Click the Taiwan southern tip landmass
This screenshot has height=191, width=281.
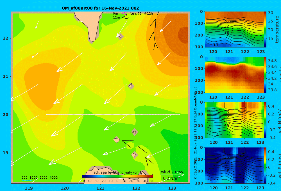pyautogui.click(x=90, y=25)
